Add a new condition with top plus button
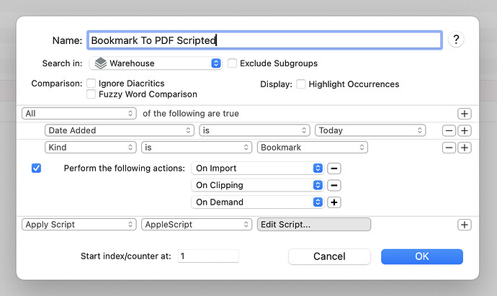 click(465, 114)
